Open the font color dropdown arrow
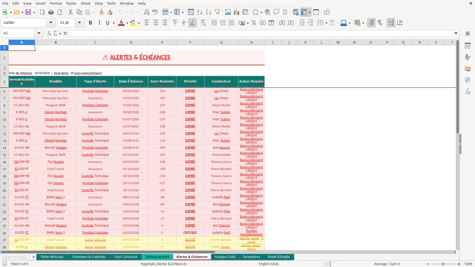Viewport: 475px width, 267px height. tap(127, 23)
